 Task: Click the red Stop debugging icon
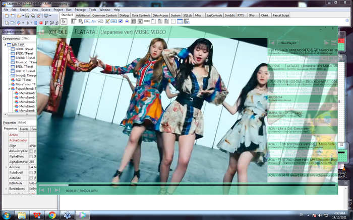[x=40, y=23]
